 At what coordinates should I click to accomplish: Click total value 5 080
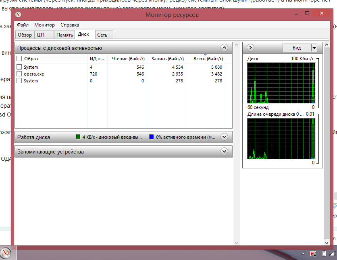[x=216, y=67]
